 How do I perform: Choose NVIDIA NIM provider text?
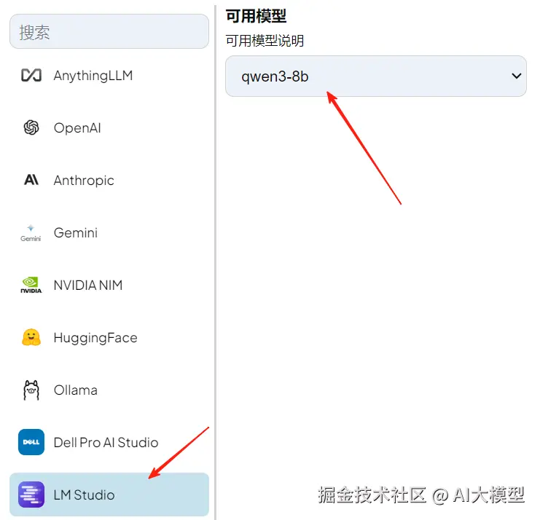(88, 285)
